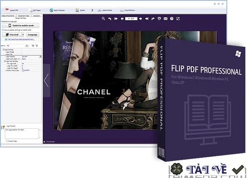Expand the chevron arrow next to Publish
247x178 pixels.
92,10
